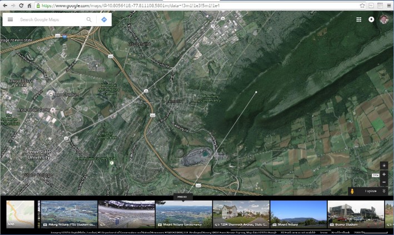The image size is (394, 235).
Task: Open Google notifications bell icon
Action: point(371,19)
